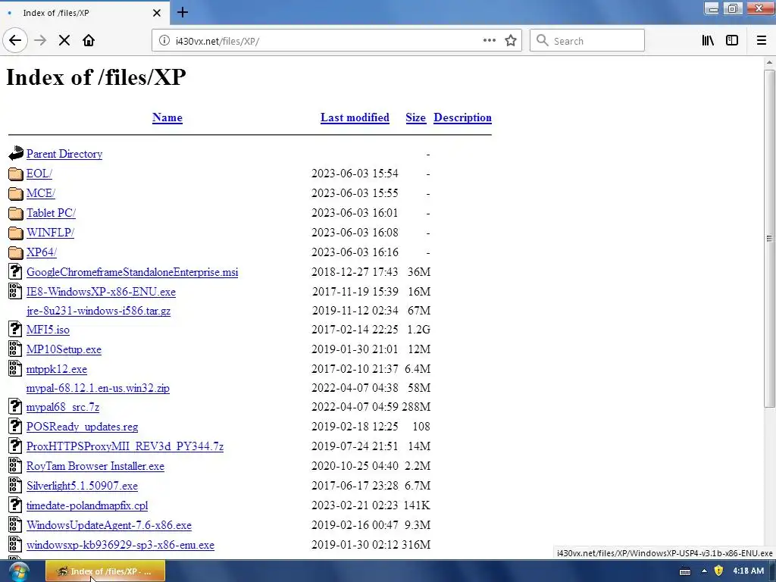Click scrollbar up arrow
This screenshot has width=776, height=582.
point(769,63)
